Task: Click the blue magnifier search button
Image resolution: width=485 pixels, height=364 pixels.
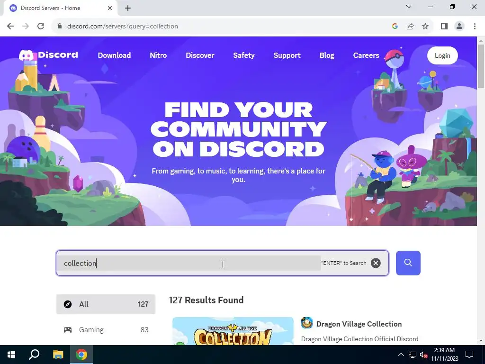Action: coord(408,263)
